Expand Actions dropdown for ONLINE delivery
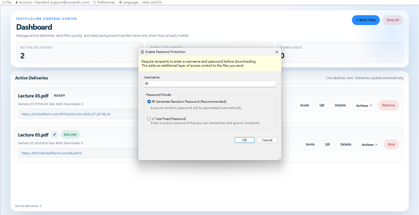The width and height of the screenshot is (419, 215). pos(369,144)
